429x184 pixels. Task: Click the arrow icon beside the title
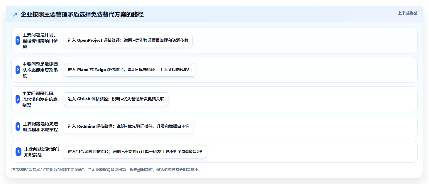tap(15, 15)
